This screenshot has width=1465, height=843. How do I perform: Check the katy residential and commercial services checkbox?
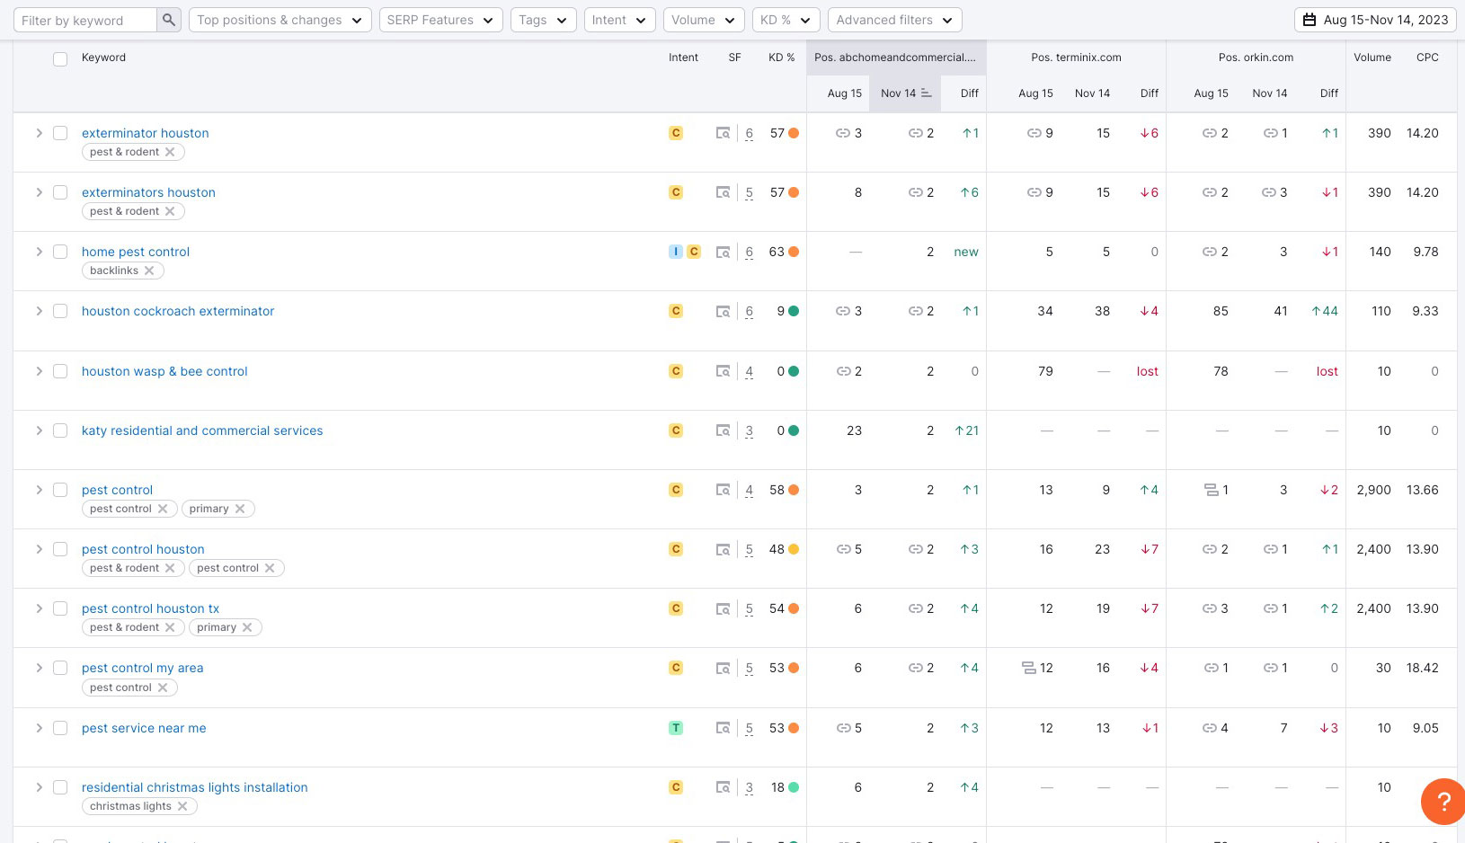click(60, 430)
